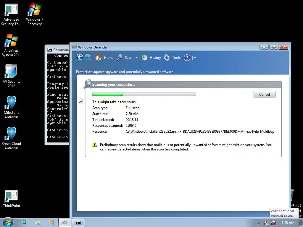Start a scan via the Scan button
Viewport: 303px width, 227px height.
[128, 58]
